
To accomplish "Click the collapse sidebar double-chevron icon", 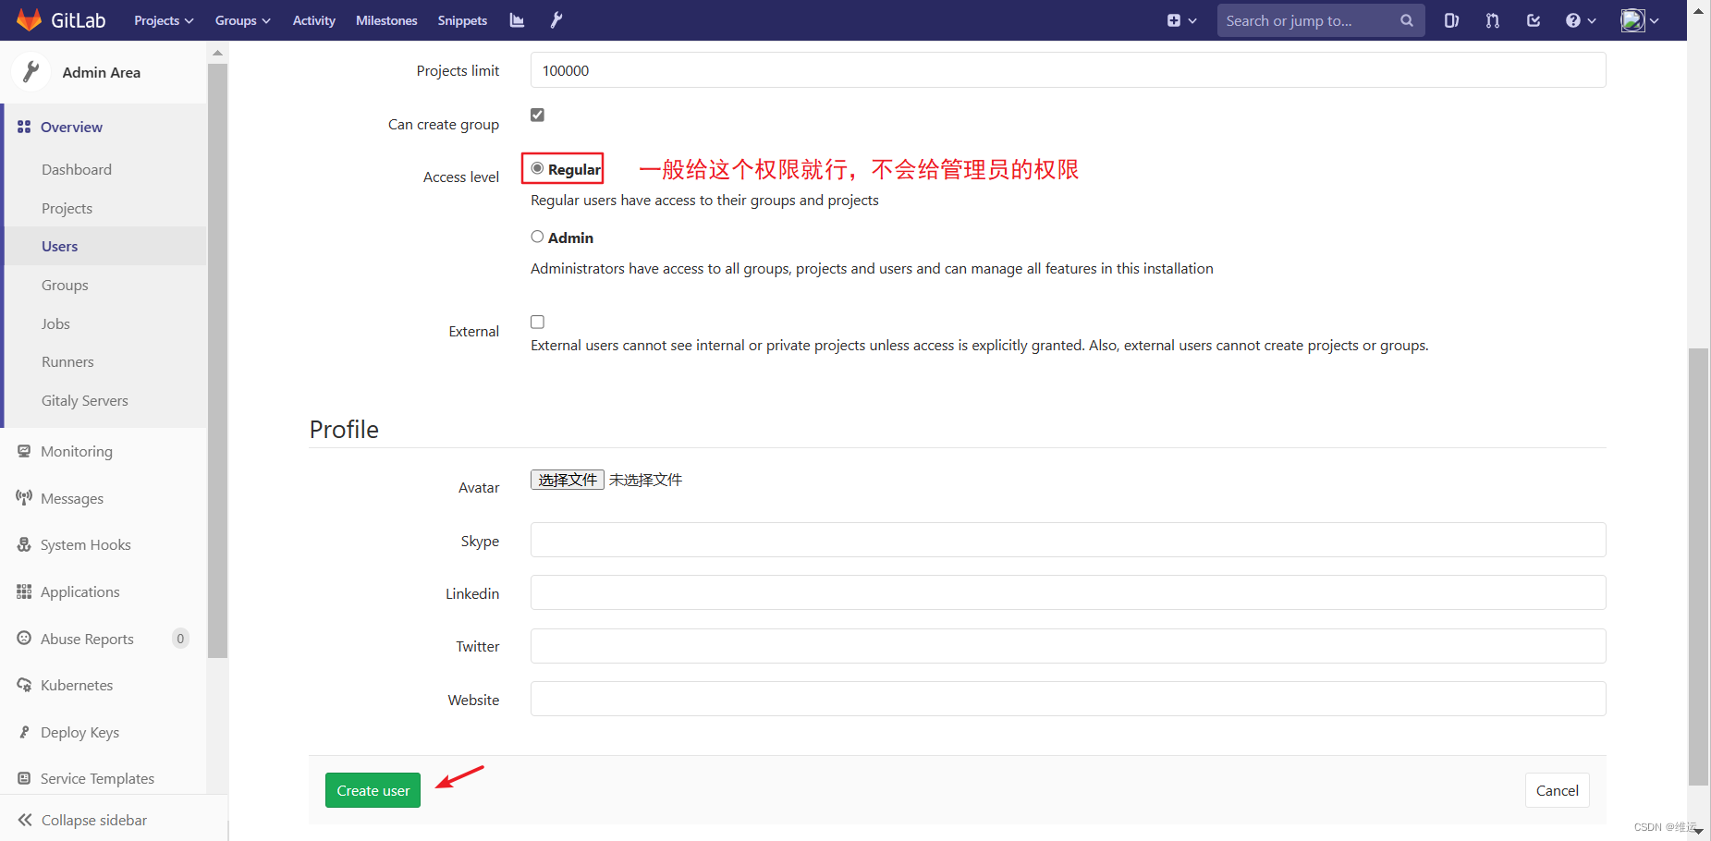I will click(25, 820).
